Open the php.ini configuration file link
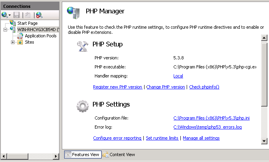269x162 pixels. [x=211, y=118]
